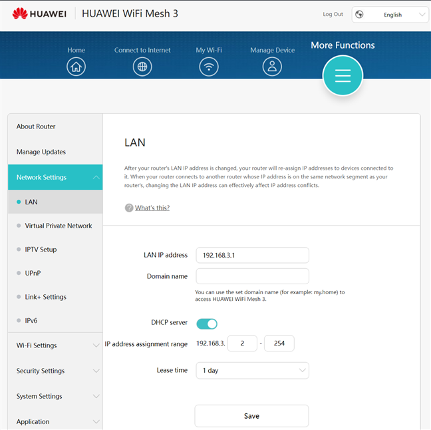431x430 pixels.
Task: Open the Lease time dropdown
Action: pyautogui.click(x=252, y=370)
